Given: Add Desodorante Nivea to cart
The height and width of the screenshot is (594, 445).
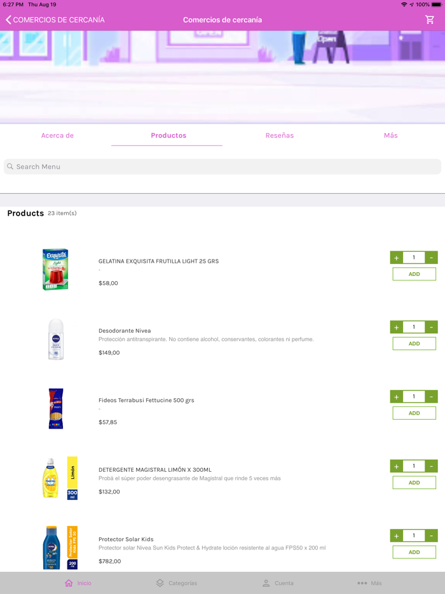Looking at the screenshot, I should pos(414,343).
